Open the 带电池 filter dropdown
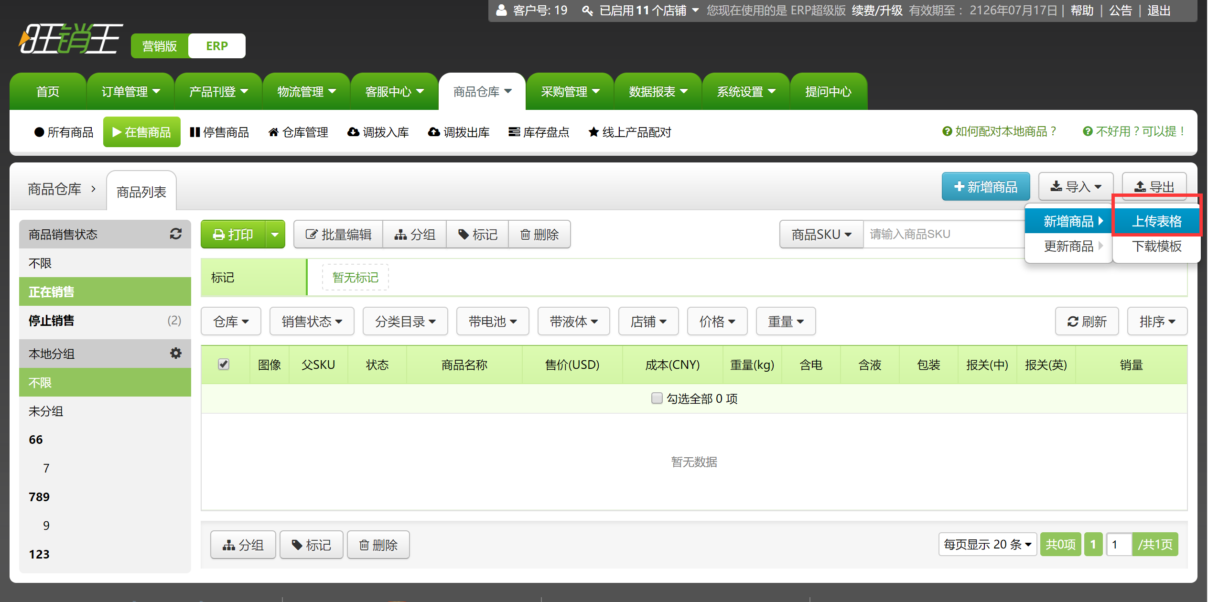1208x602 pixels. [x=493, y=322]
